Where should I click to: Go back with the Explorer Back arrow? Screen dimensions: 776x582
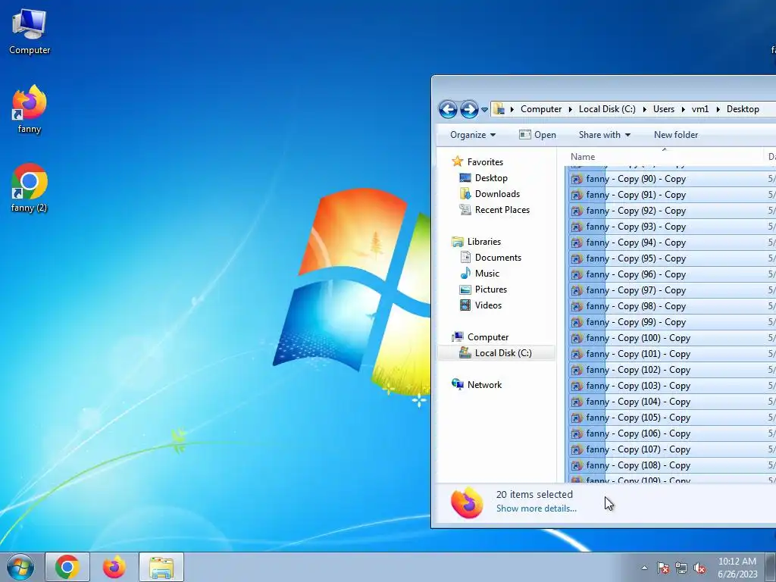click(448, 109)
